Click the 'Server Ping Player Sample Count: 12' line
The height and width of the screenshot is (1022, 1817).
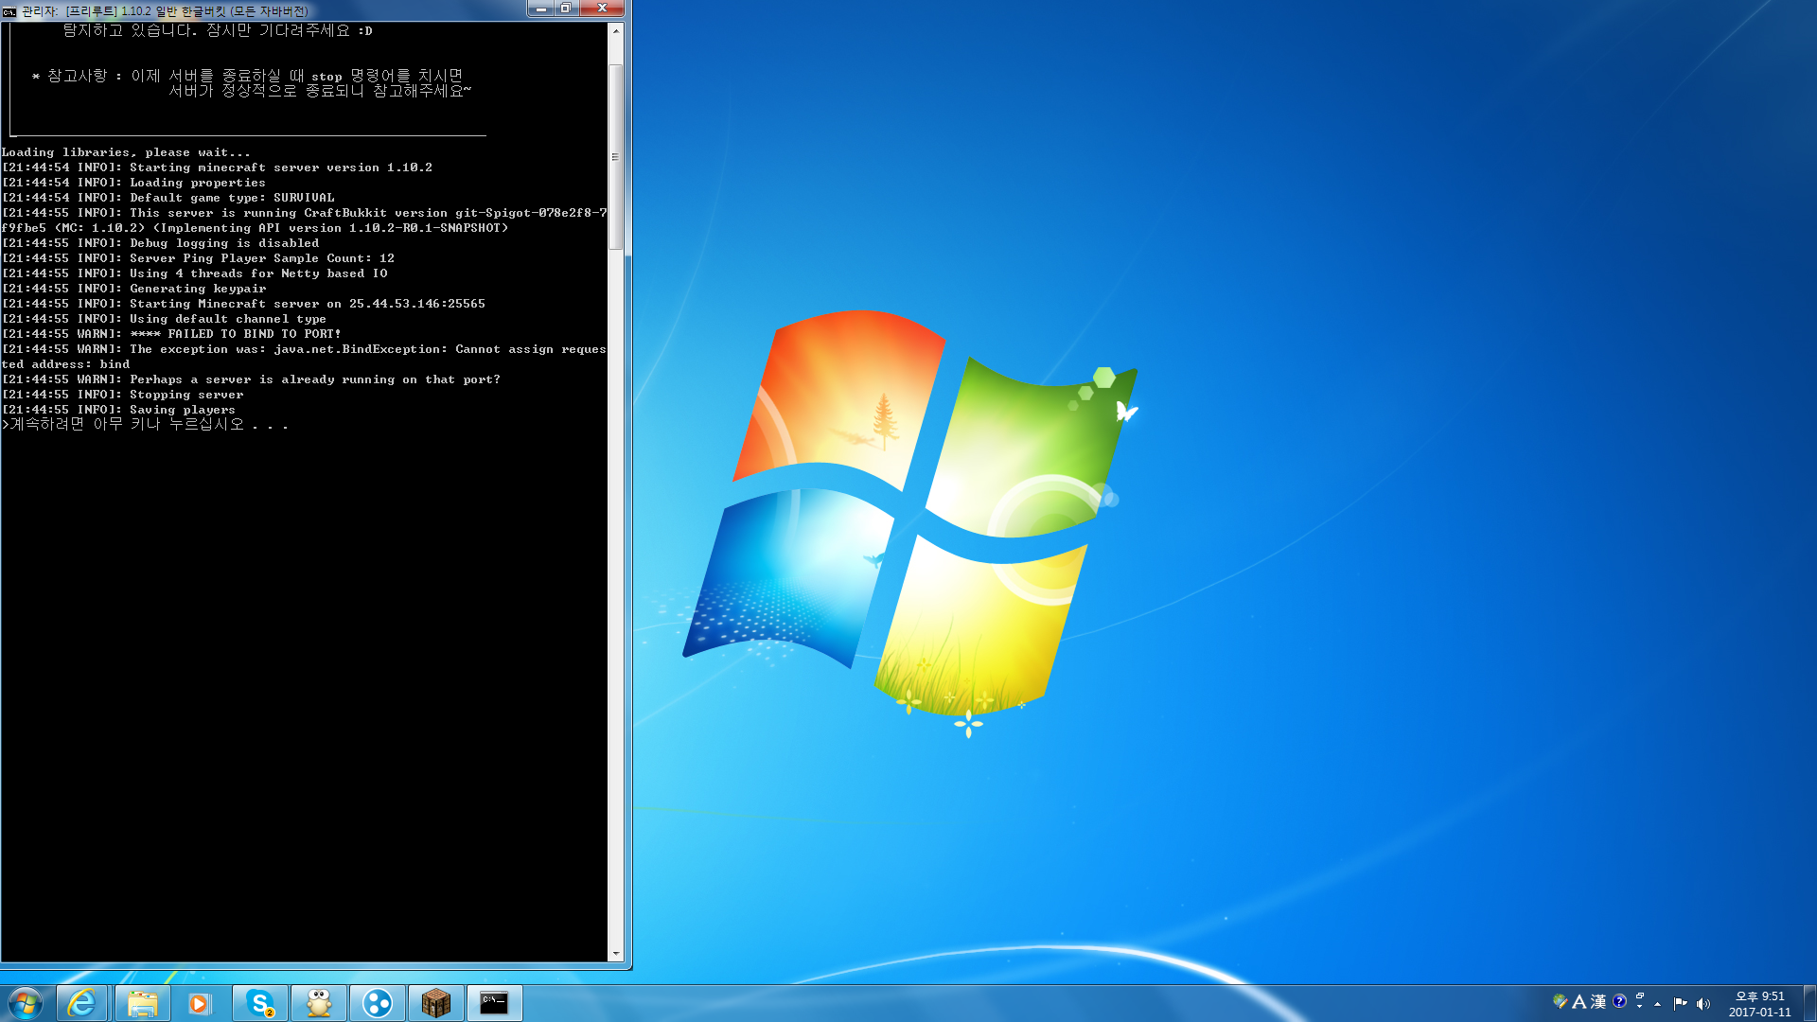point(199,258)
